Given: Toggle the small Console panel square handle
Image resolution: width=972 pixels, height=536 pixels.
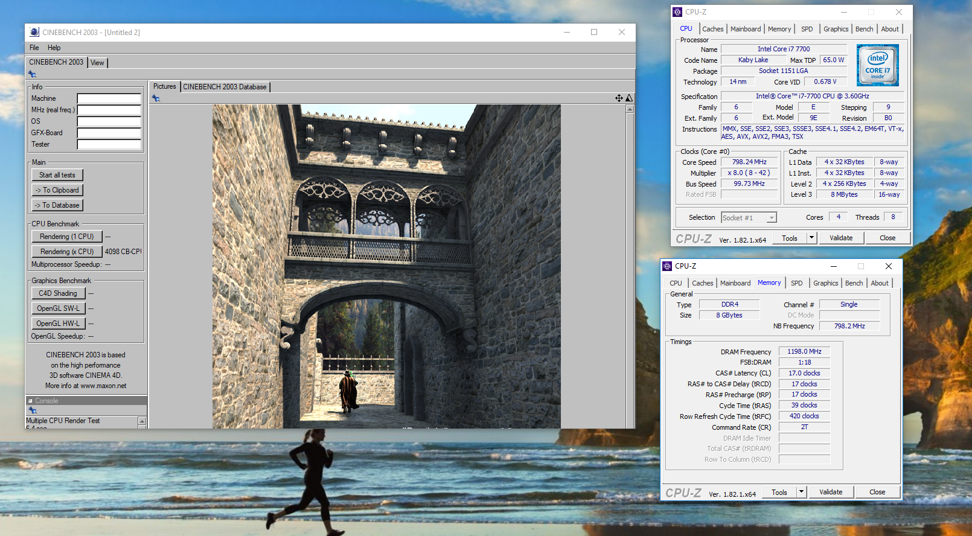Looking at the screenshot, I should click(30, 401).
